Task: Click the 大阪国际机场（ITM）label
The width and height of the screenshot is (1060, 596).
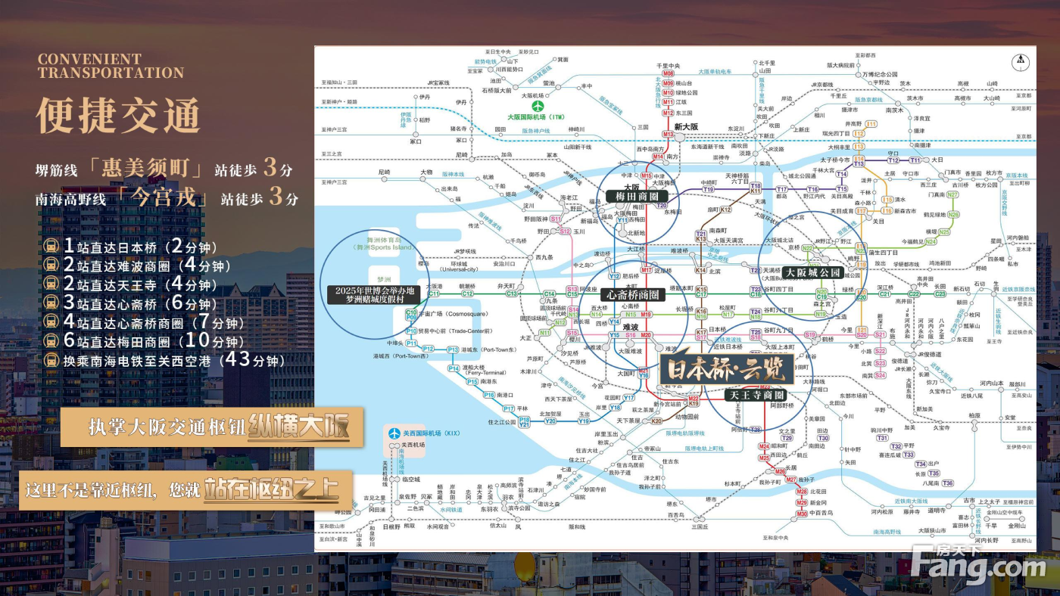Action: (x=538, y=117)
